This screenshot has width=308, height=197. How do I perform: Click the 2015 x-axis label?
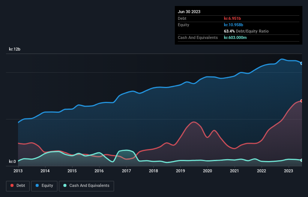click(72, 171)
